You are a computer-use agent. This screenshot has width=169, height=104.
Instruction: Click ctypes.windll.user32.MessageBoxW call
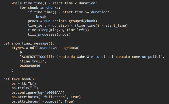(45, 48)
